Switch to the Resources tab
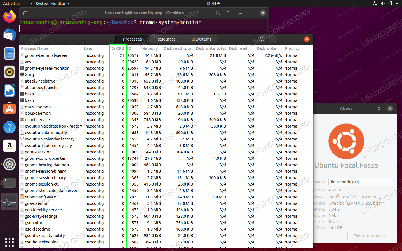 pos(166,39)
